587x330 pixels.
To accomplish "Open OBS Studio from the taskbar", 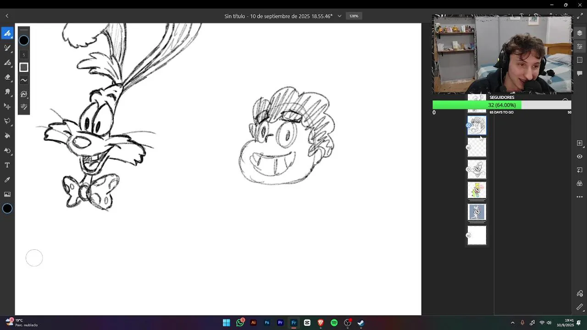I will point(348,323).
